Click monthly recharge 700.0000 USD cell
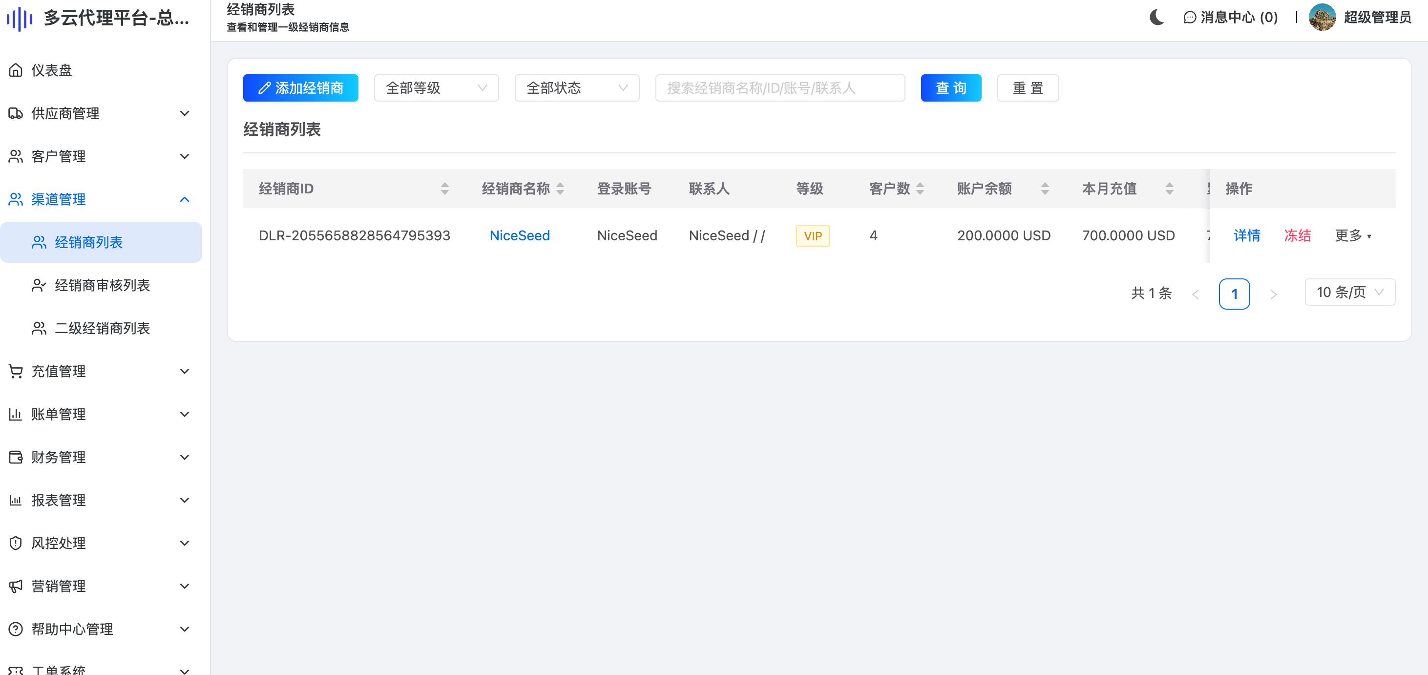This screenshot has height=675, width=1428. pos(1129,235)
